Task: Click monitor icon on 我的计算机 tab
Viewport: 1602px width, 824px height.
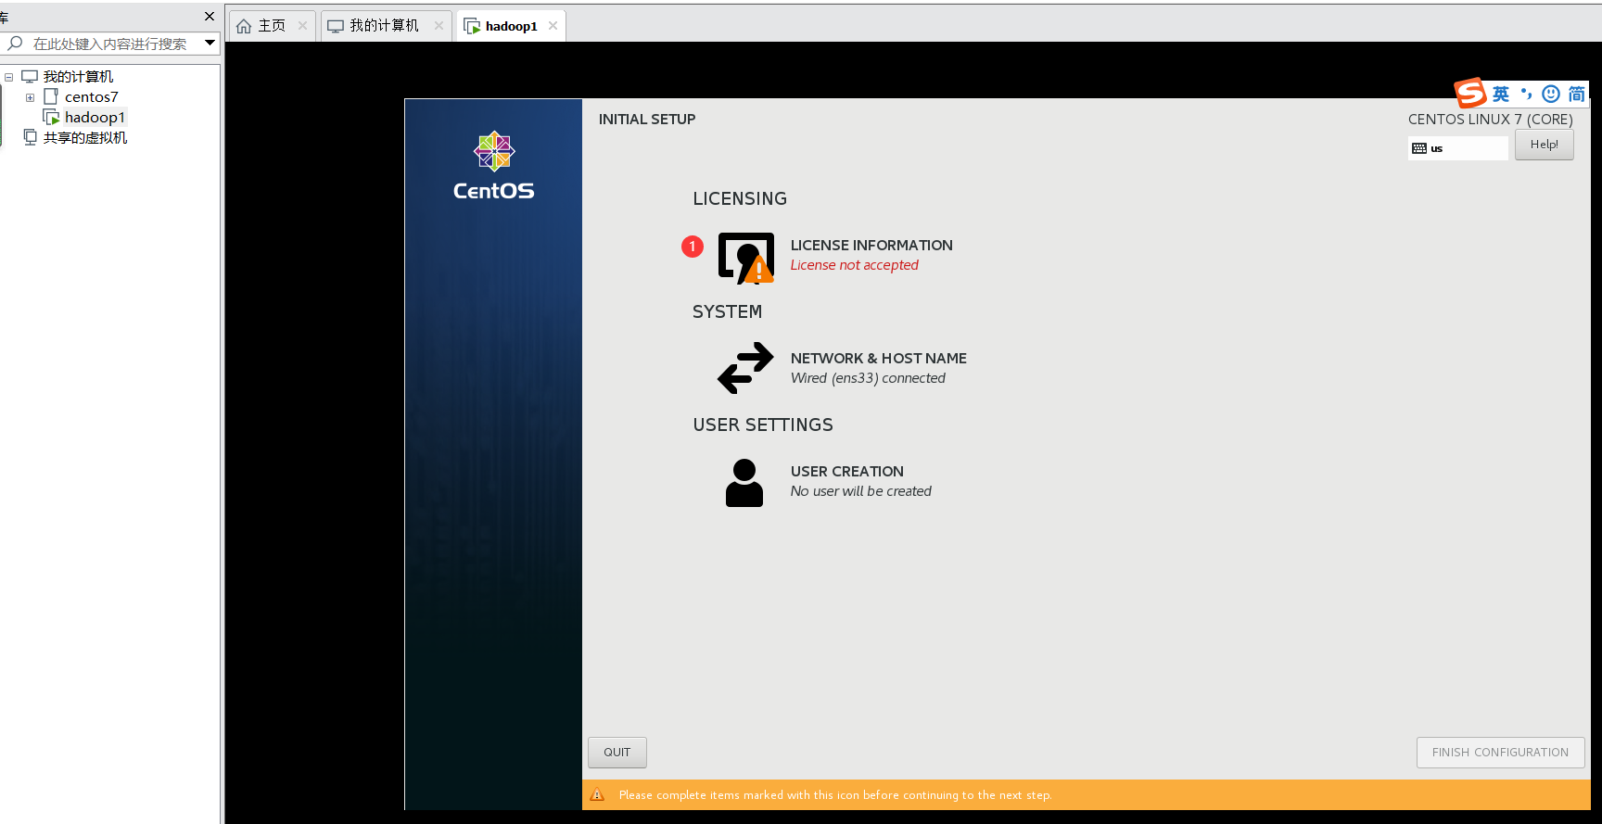Action: [336, 26]
